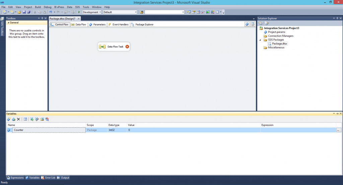
Task: Toggle auto-hide pin on Solution Explorer
Action: click(x=337, y=18)
